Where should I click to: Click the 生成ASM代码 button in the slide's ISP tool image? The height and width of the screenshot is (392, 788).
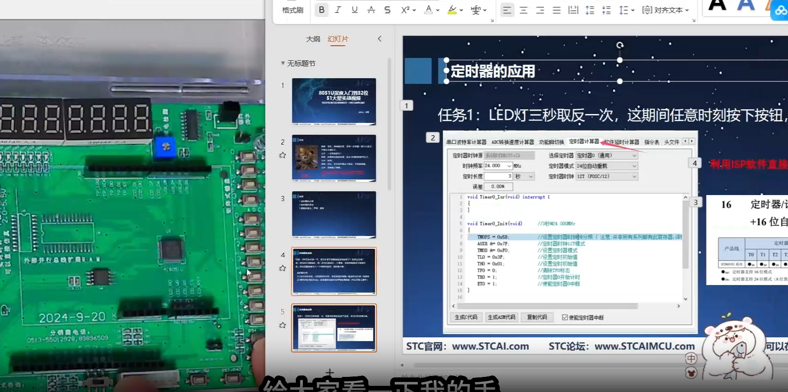[501, 318]
